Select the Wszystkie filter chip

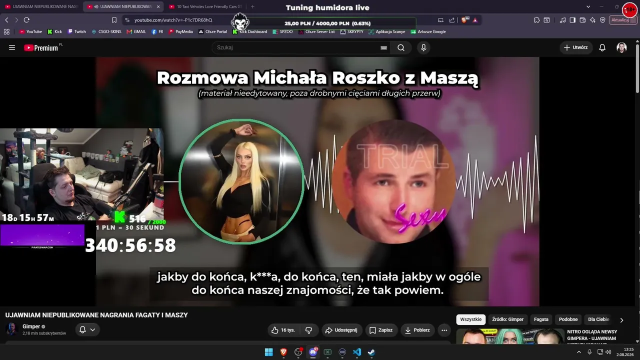click(470, 319)
